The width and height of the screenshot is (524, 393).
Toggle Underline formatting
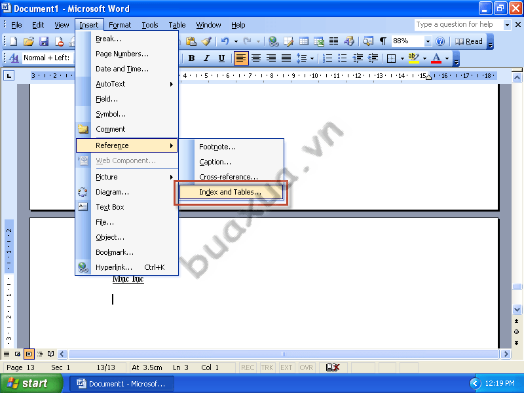[x=221, y=58]
